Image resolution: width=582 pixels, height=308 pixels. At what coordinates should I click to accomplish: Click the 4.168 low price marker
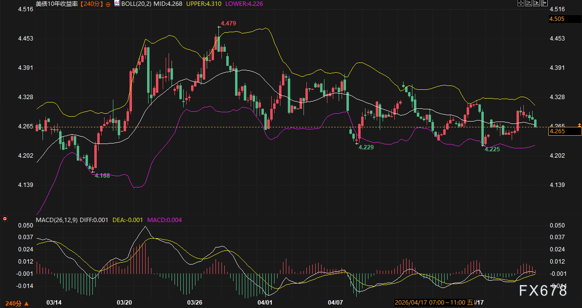pyautogui.click(x=102, y=175)
